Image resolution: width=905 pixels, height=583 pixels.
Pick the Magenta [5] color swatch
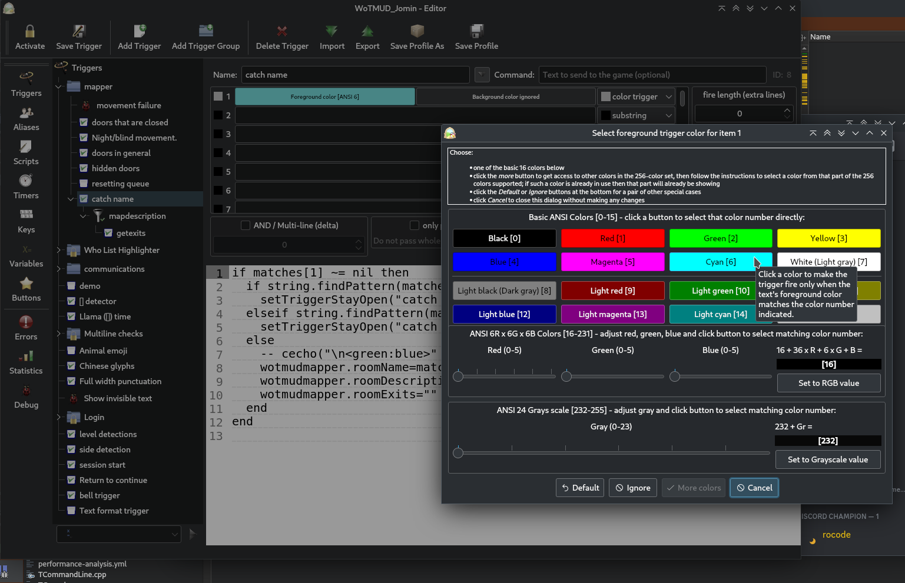[612, 262]
